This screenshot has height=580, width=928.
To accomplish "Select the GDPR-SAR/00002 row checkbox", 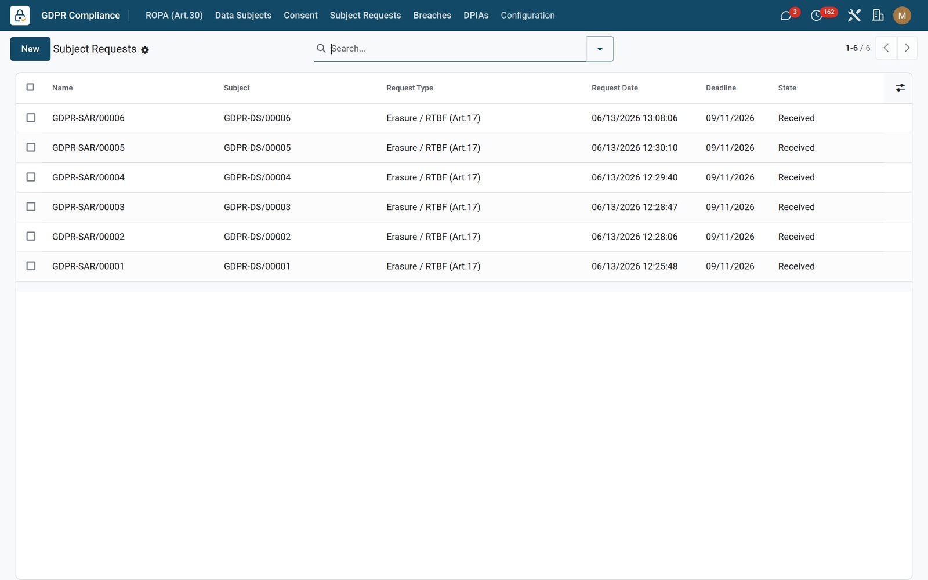I will pos(31,236).
